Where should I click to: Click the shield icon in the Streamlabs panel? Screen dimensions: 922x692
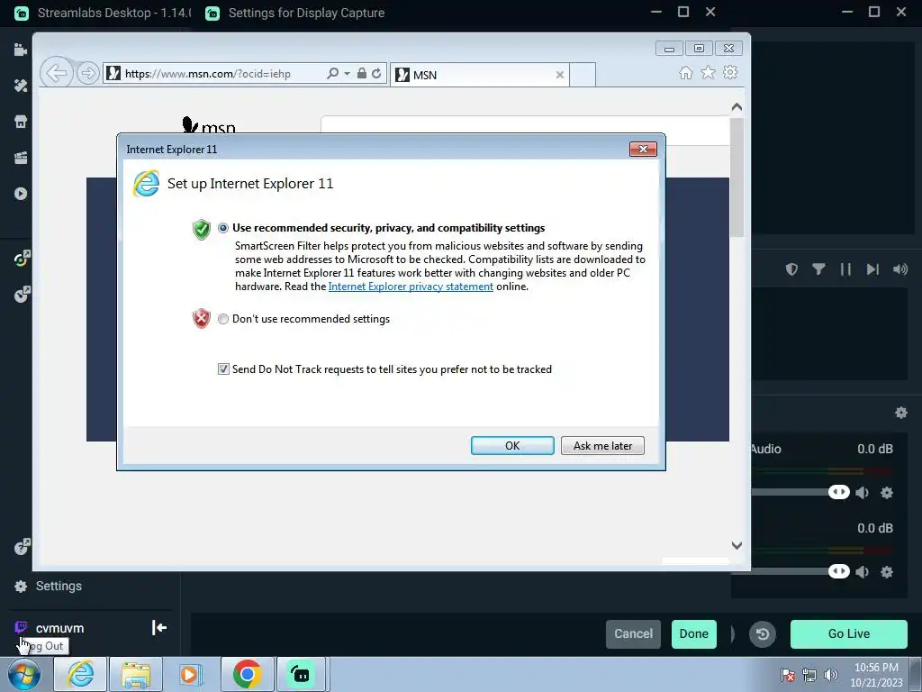[x=791, y=269]
